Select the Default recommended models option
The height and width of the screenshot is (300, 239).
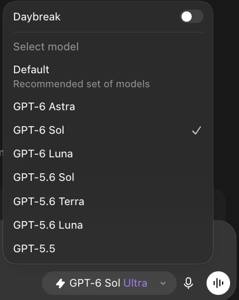click(x=108, y=76)
